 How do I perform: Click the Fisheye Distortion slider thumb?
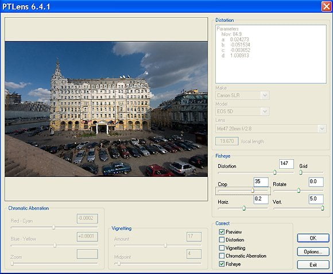tap(274, 172)
